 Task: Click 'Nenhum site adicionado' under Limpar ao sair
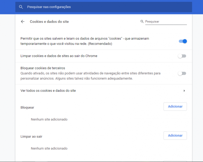coord(49,148)
